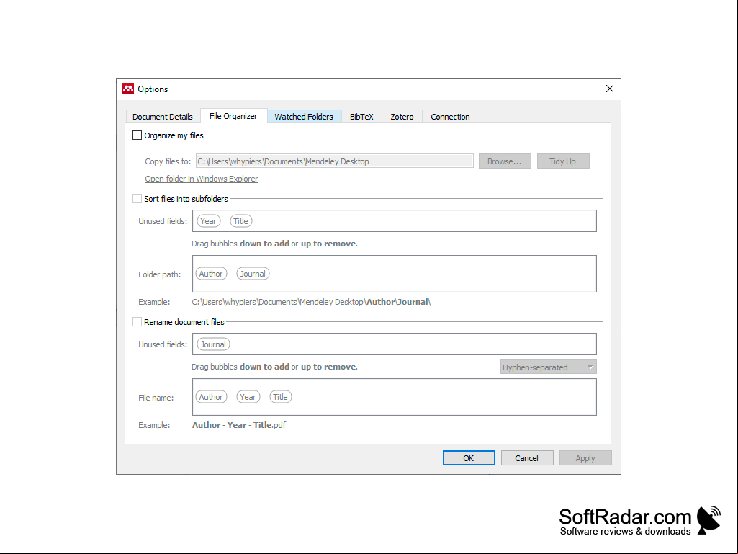Click the Options title text
738x554 pixels.
coord(153,89)
